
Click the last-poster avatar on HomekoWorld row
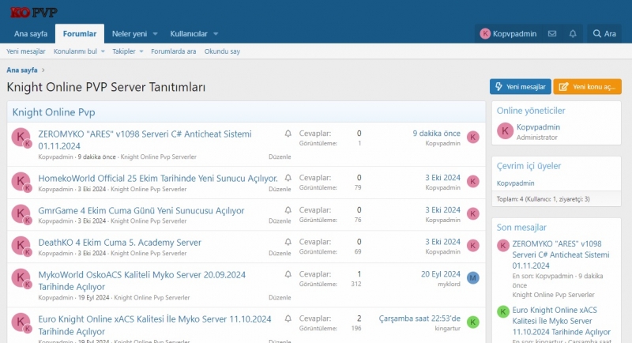472,182
